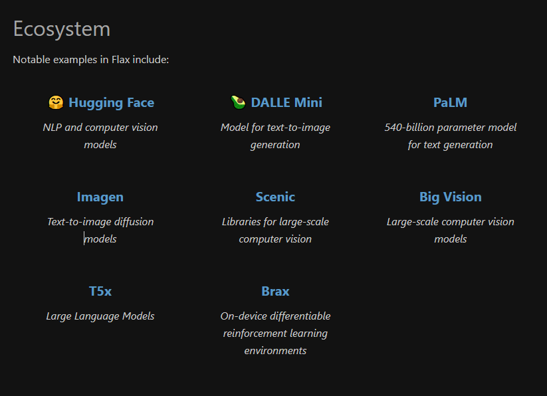This screenshot has height=396, width=547.
Task: Select the 'Model for text-to-image generation' description
Action: tap(275, 136)
